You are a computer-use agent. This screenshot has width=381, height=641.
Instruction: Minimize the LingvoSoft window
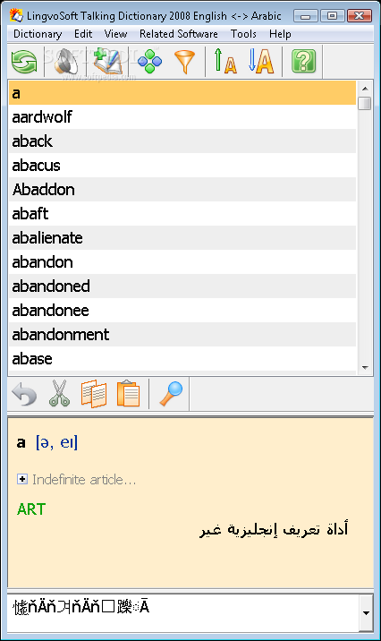(306, 16)
